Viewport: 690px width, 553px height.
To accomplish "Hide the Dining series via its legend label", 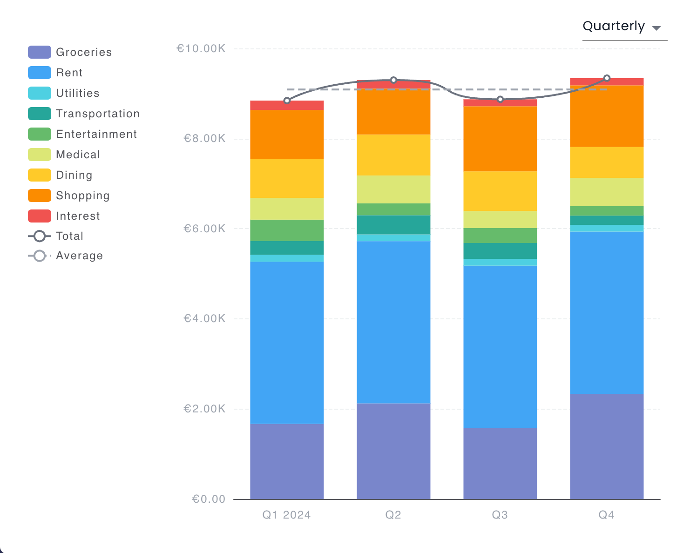I will [x=74, y=175].
